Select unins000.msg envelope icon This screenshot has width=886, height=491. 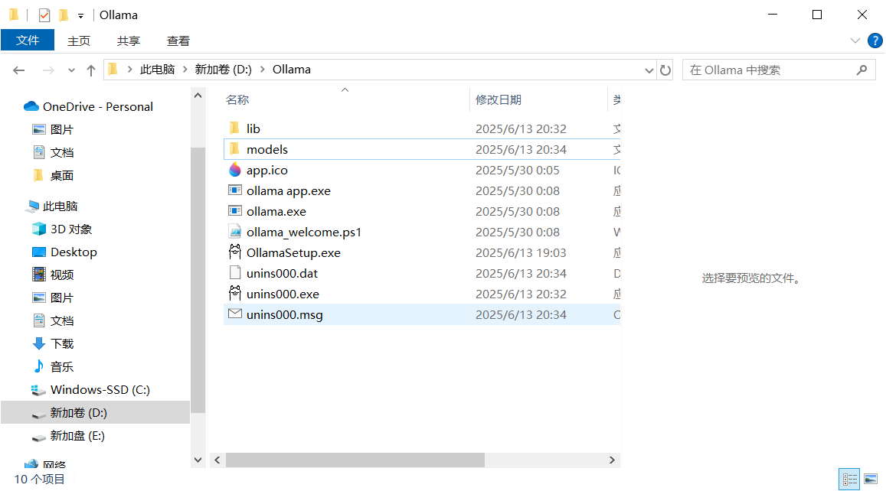(x=235, y=314)
